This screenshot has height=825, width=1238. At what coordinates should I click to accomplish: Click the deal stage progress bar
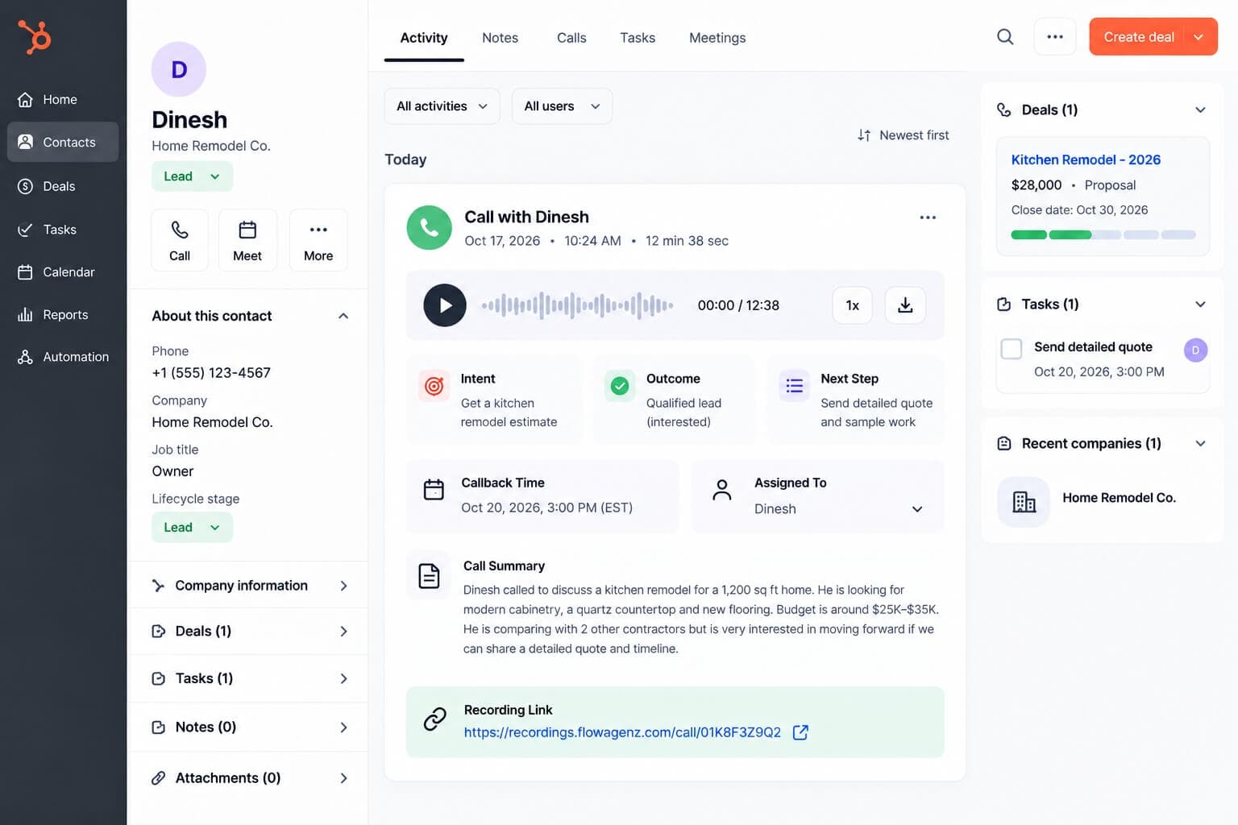tap(1103, 235)
